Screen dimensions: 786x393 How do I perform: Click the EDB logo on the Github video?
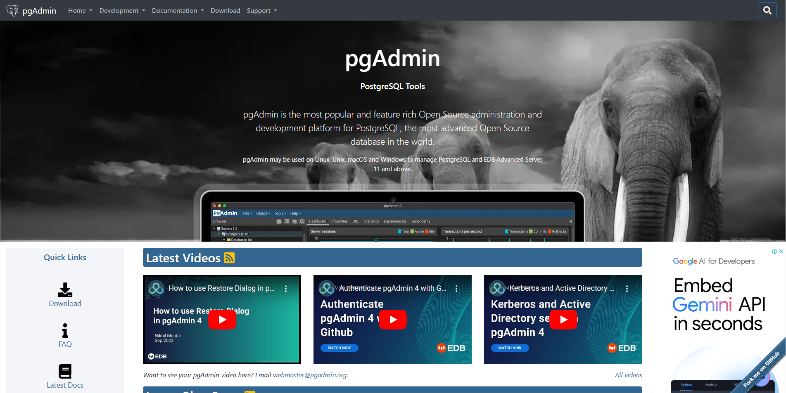click(451, 348)
